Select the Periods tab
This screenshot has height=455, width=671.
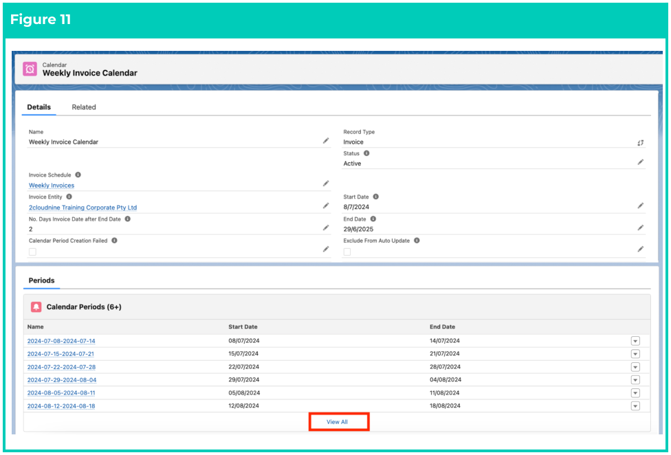(41, 280)
